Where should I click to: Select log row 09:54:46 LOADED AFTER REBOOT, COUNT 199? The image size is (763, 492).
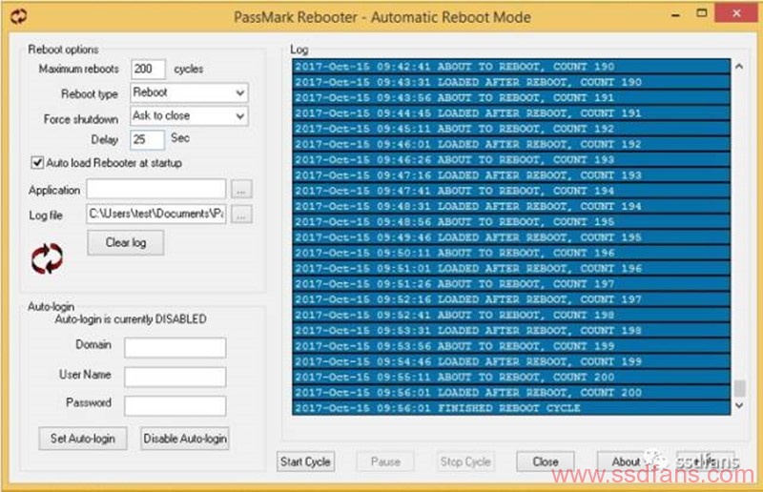point(511,362)
